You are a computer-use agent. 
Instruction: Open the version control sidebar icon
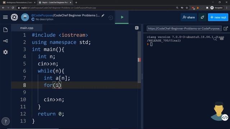point(6,41)
